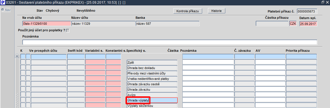Click the Částka příkazu amount field
This screenshot has width=330, height=108.
click(x=272, y=23)
